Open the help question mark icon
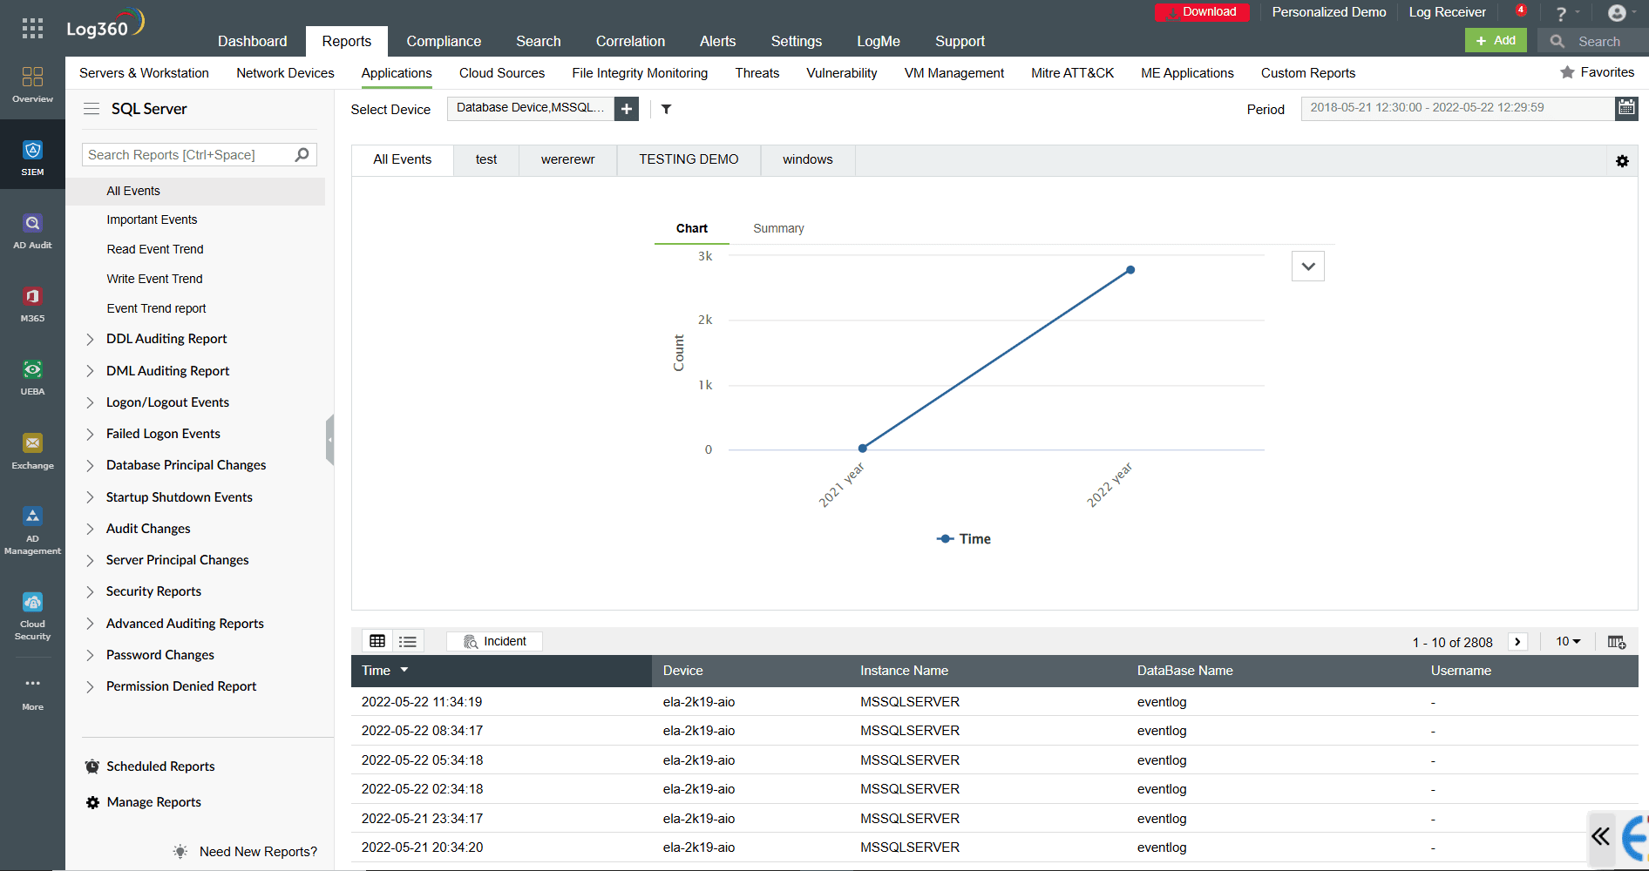This screenshot has height=871, width=1649. pyautogui.click(x=1562, y=13)
